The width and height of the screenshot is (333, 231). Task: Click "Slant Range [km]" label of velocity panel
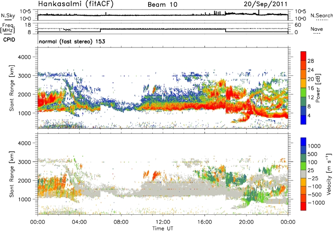click(x=12, y=174)
